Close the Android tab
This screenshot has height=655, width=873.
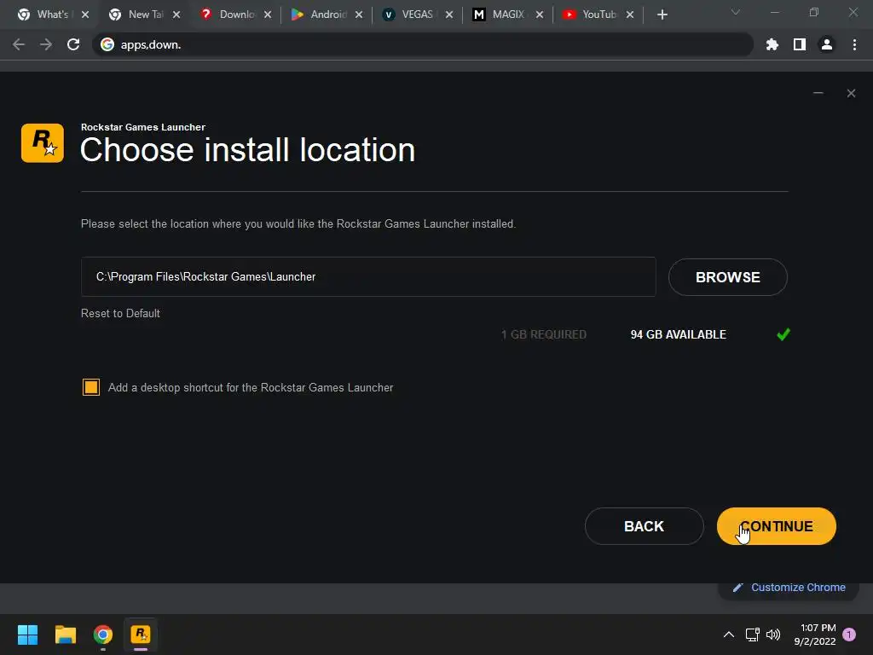(359, 14)
